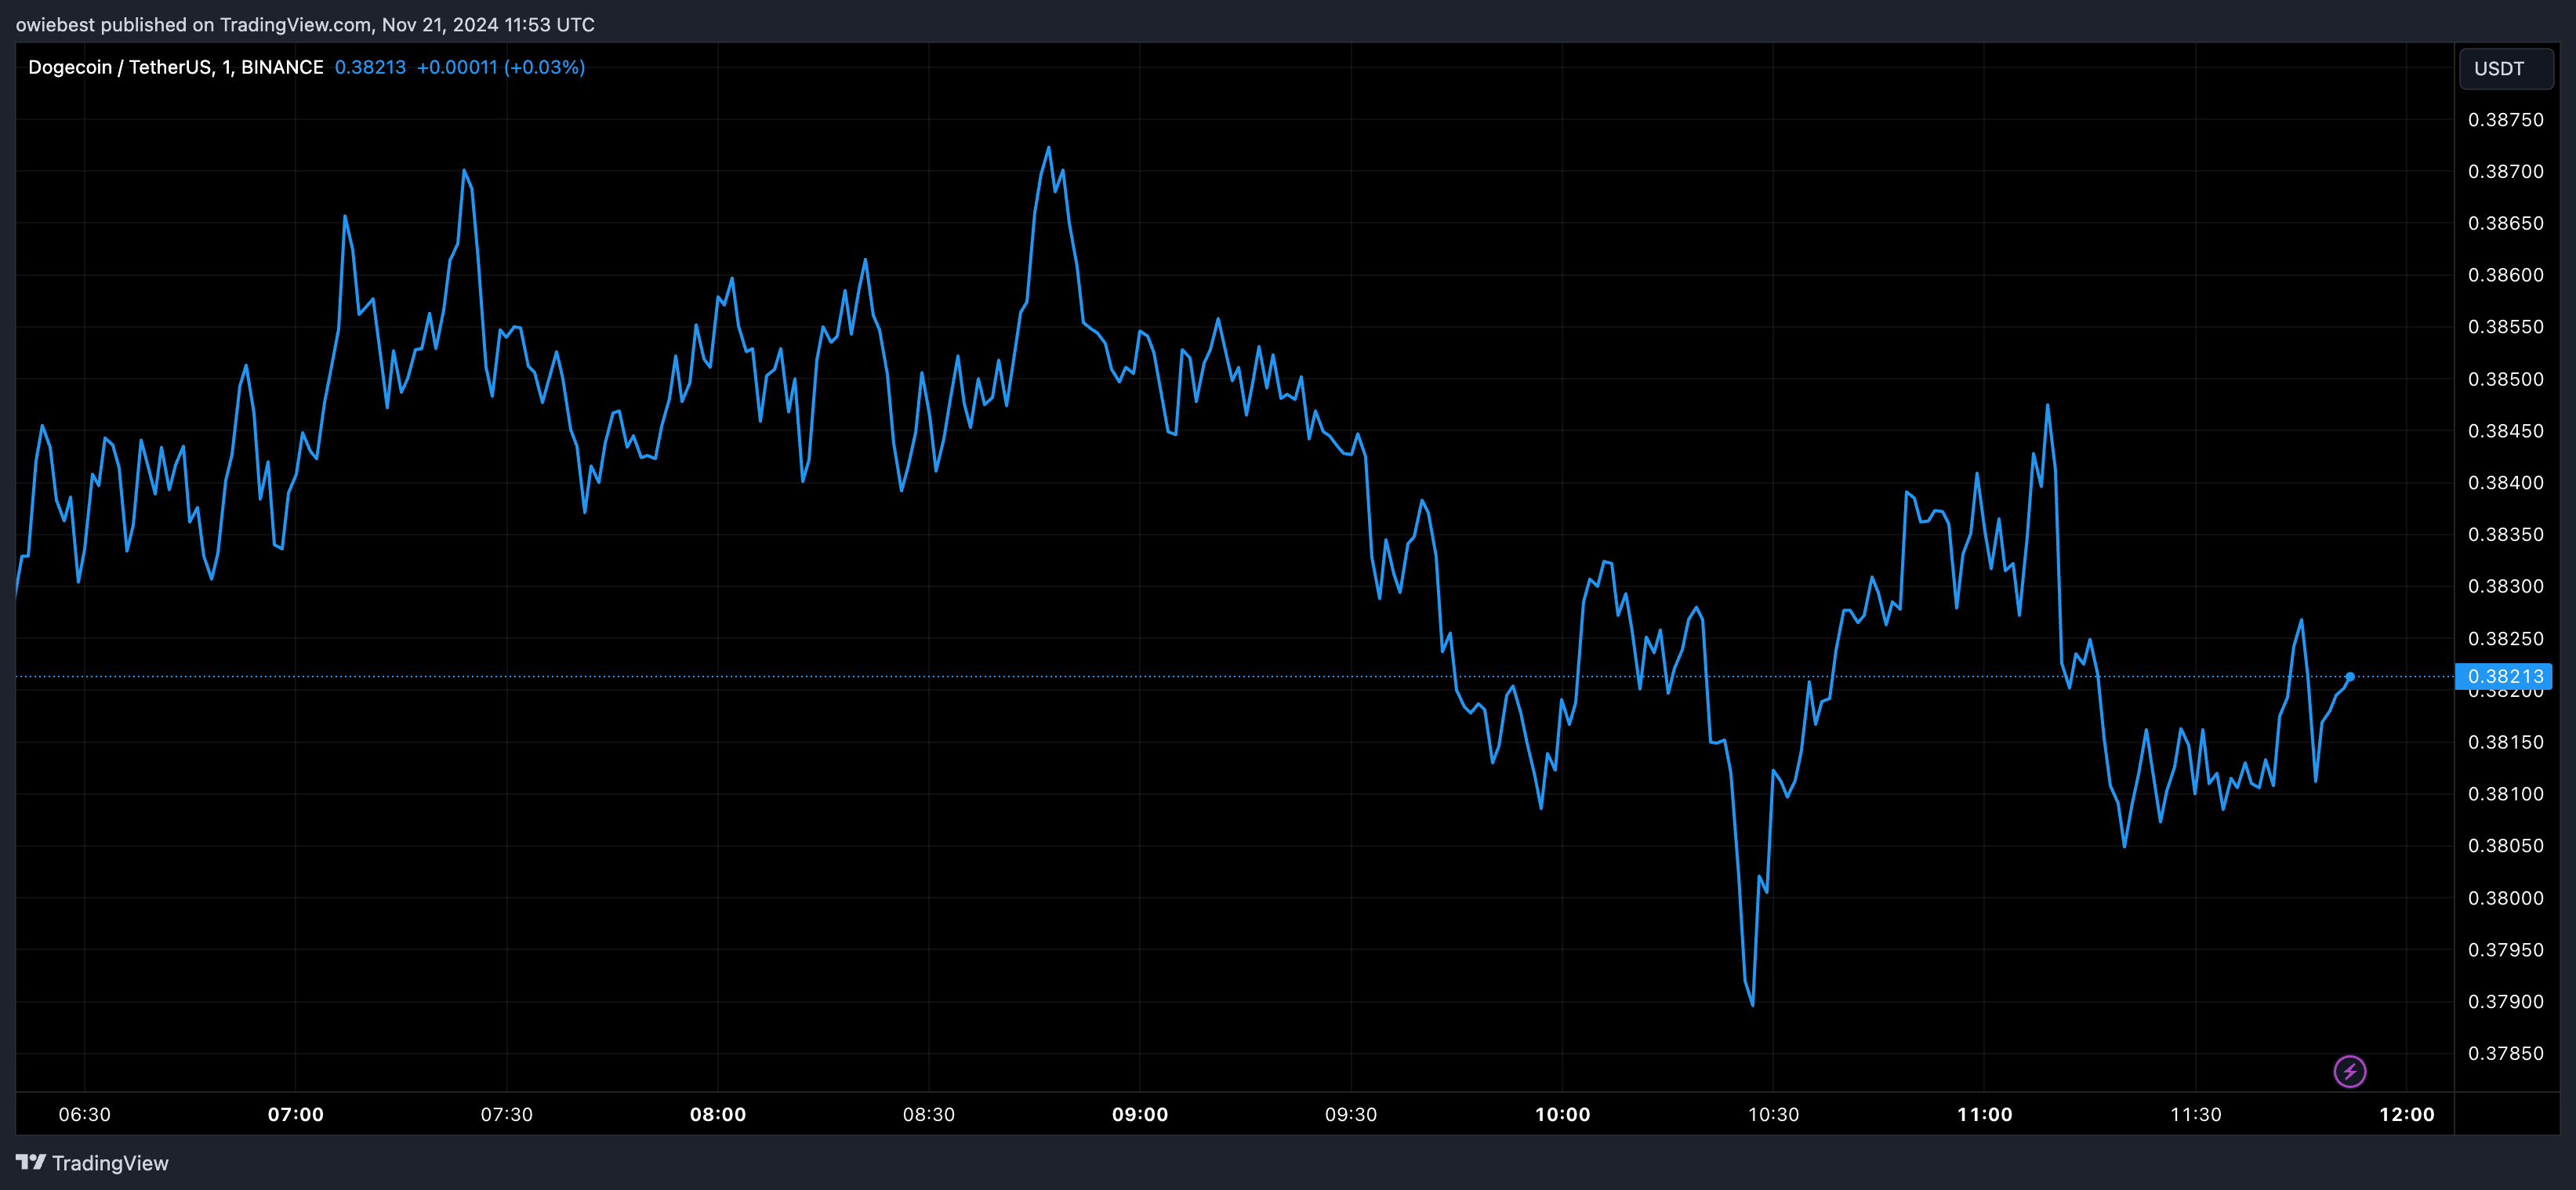Click the 0.38300 price axis label
The width and height of the screenshot is (2576, 1190).
pyautogui.click(x=2505, y=587)
